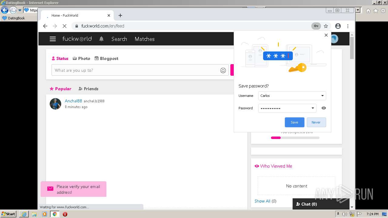388x218 pixels.
Task: Close the Save password popup
Action: click(x=326, y=35)
